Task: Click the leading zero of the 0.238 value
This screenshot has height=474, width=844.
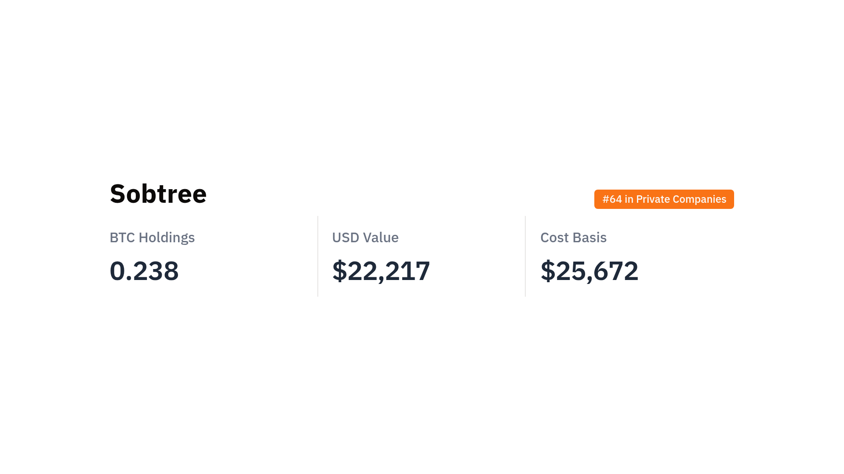Action: point(117,271)
